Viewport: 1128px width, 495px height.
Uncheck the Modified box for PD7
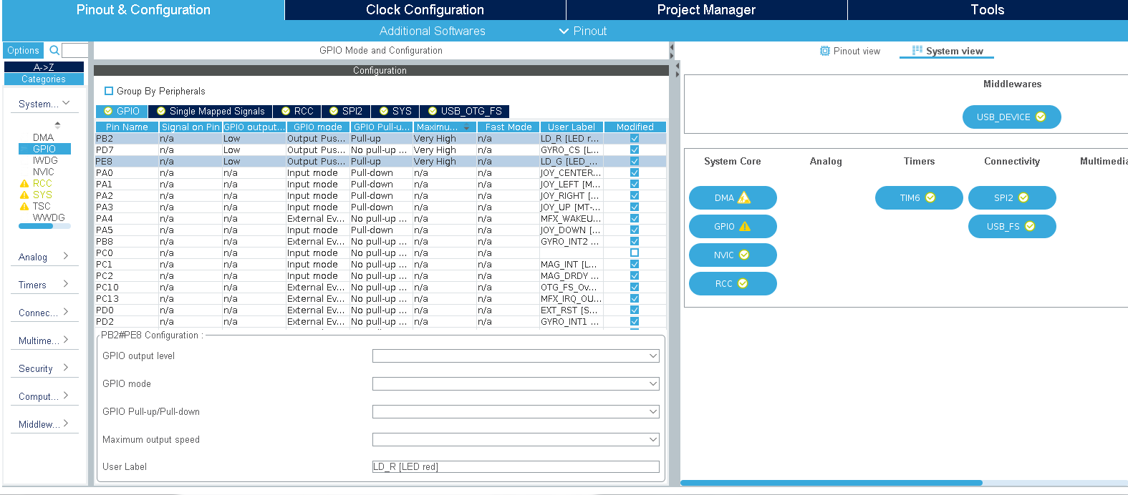(635, 150)
